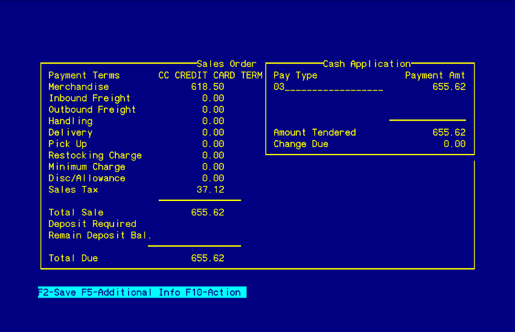Click the Sales Tax amount 37.12
Screen dimensions: 515x332
point(211,190)
